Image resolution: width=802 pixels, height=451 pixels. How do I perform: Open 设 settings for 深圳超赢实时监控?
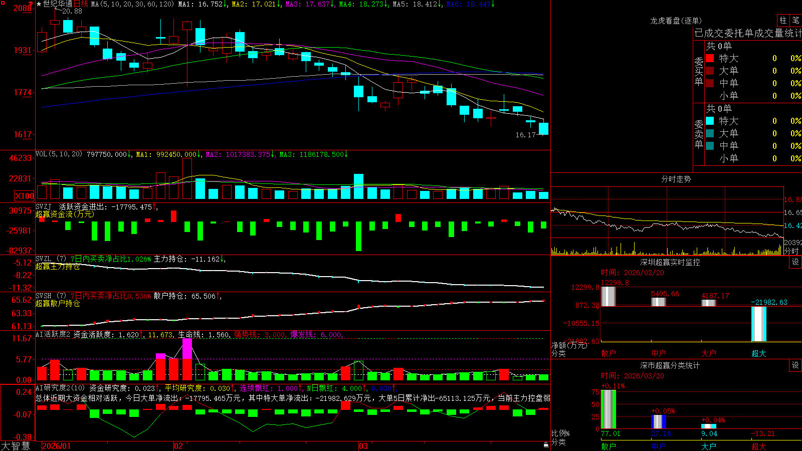pyautogui.click(x=795, y=262)
